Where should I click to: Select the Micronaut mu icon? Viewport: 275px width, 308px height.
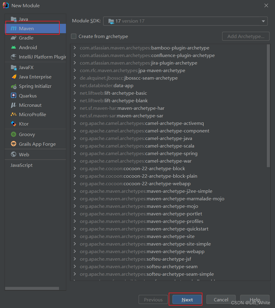pos(14,105)
